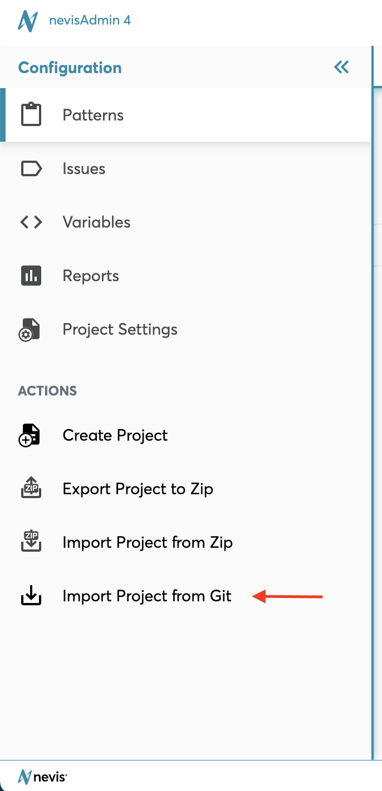
Task: Click Import Project from Git
Action: coord(147,596)
